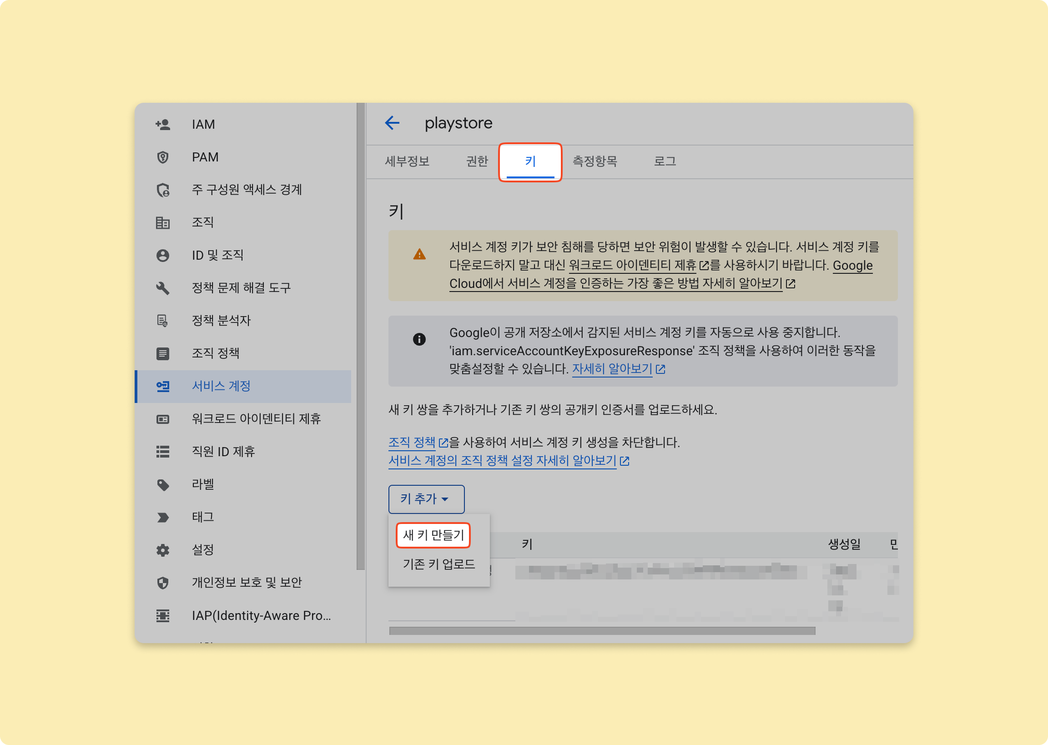Screen dimensions: 1048x745
Task: Click the PAM shield icon
Action: click(x=163, y=157)
